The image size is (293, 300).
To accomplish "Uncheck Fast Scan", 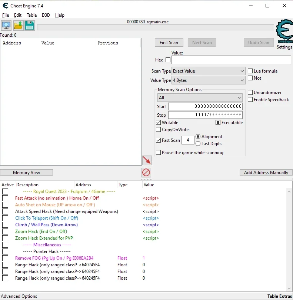I will pos(158,140).
